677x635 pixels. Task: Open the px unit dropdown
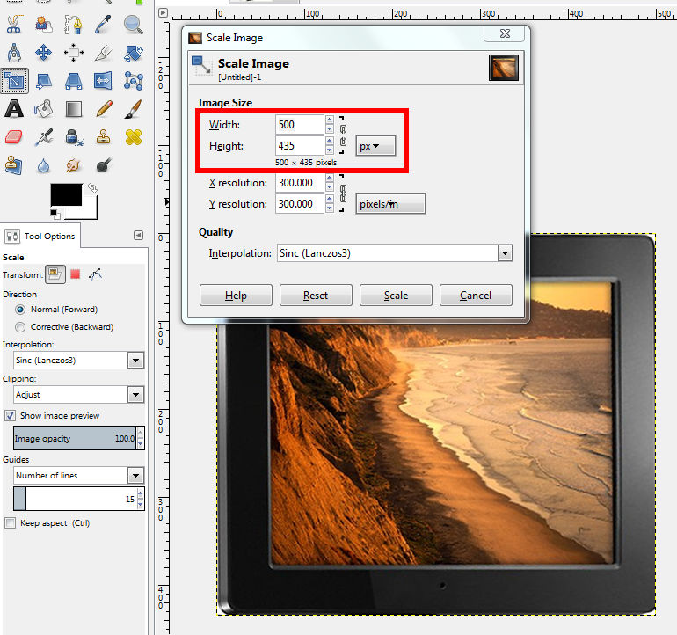[x=376, y=146]
